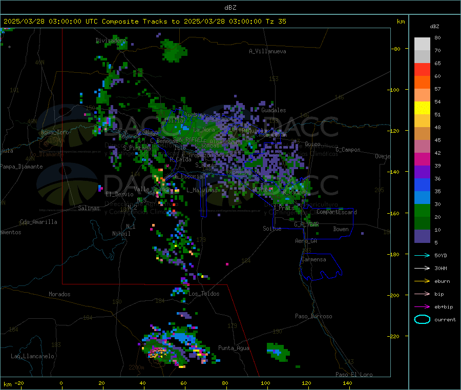Click the yellow Composite Tracks timestamp header
This screenshot has width=461, height=390.
coord(145,22)
